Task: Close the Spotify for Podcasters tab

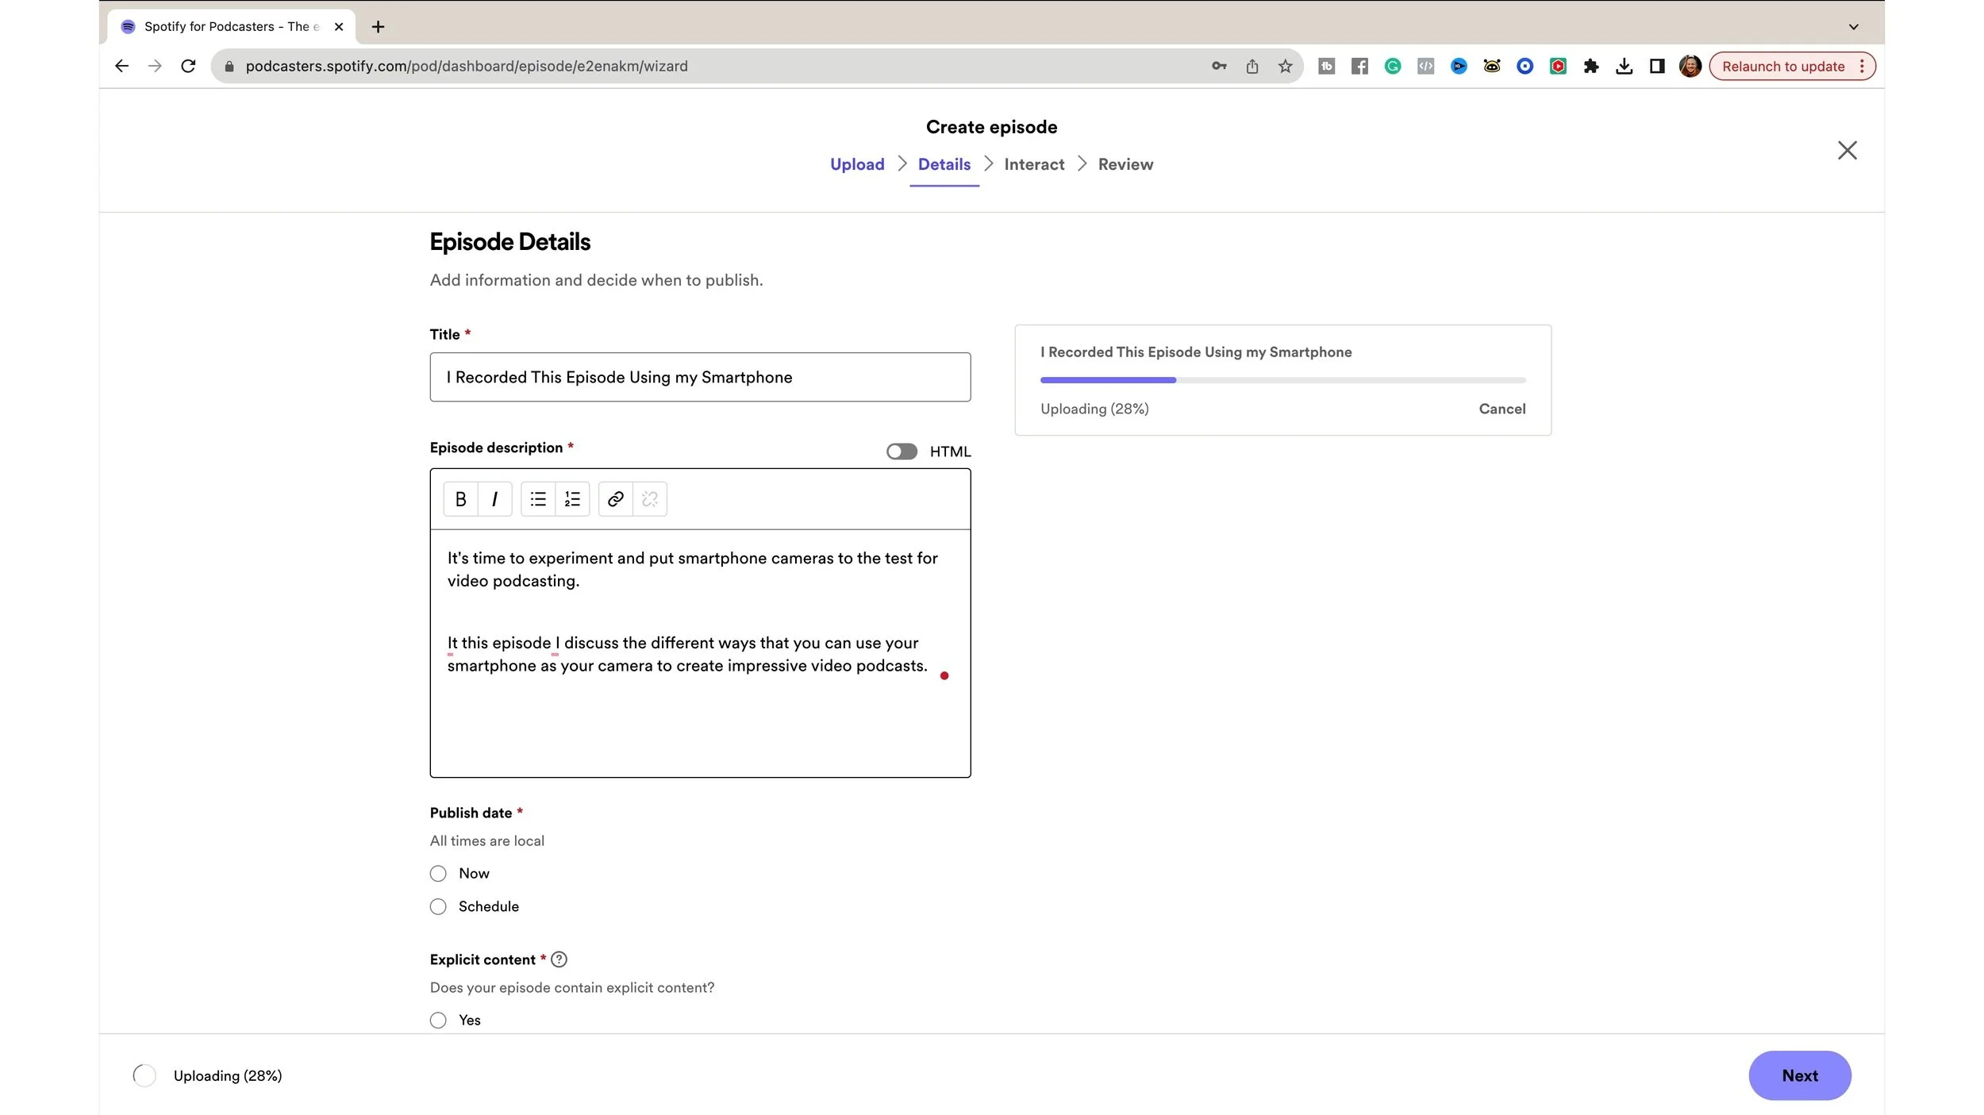Action: point(339,26)
